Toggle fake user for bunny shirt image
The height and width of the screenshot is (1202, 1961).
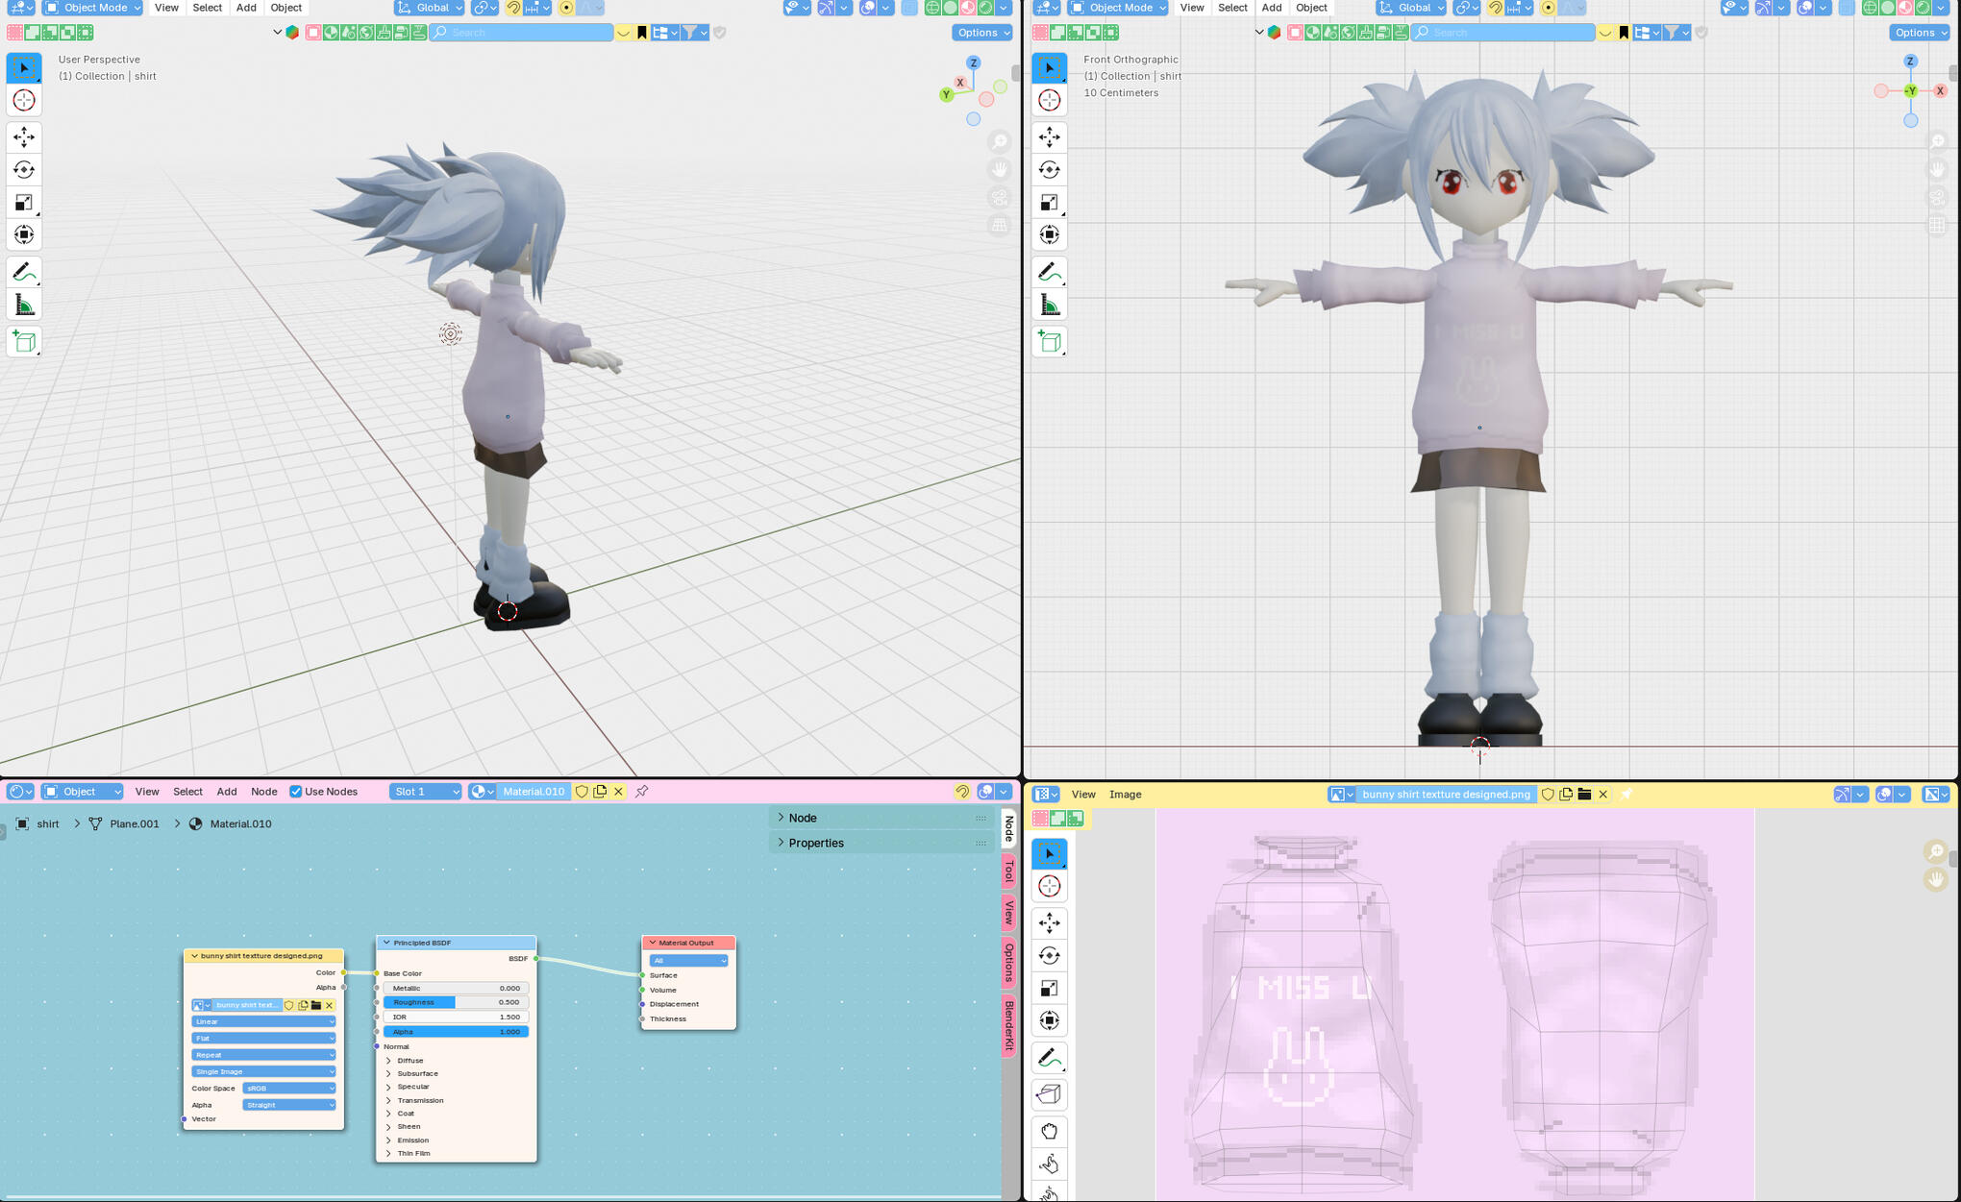click(1548, 795)
